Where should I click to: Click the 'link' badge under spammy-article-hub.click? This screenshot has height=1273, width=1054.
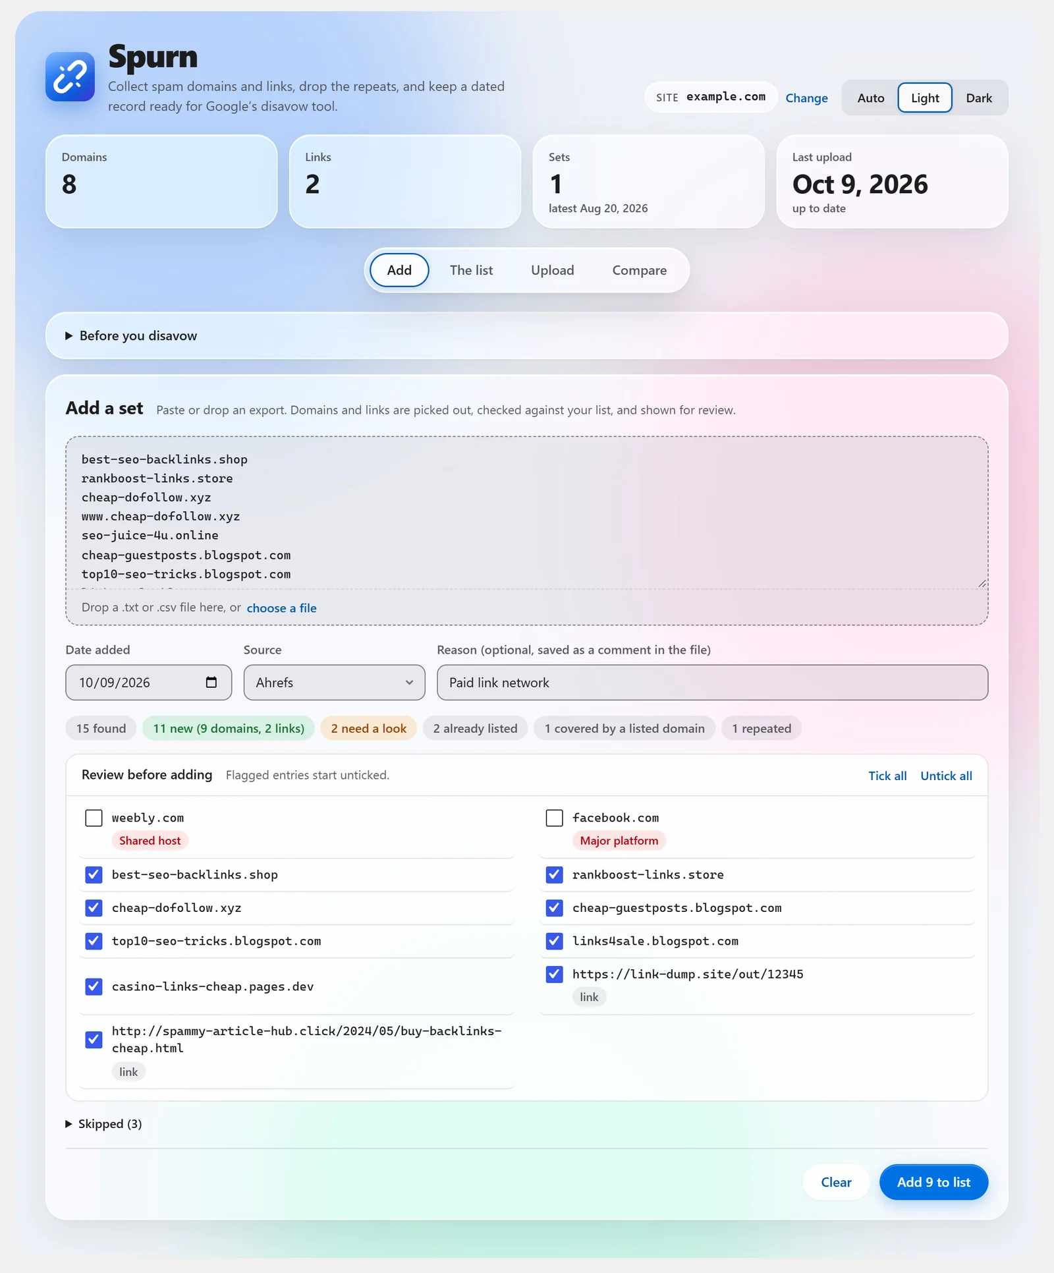(128, 1072)
